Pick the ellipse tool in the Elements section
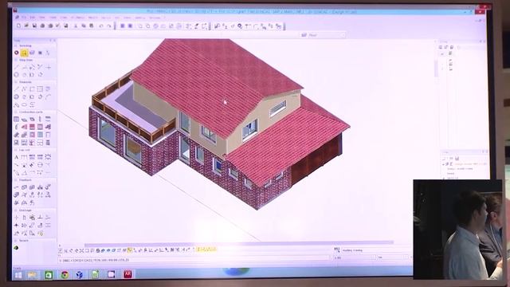 tap(24, 104)
